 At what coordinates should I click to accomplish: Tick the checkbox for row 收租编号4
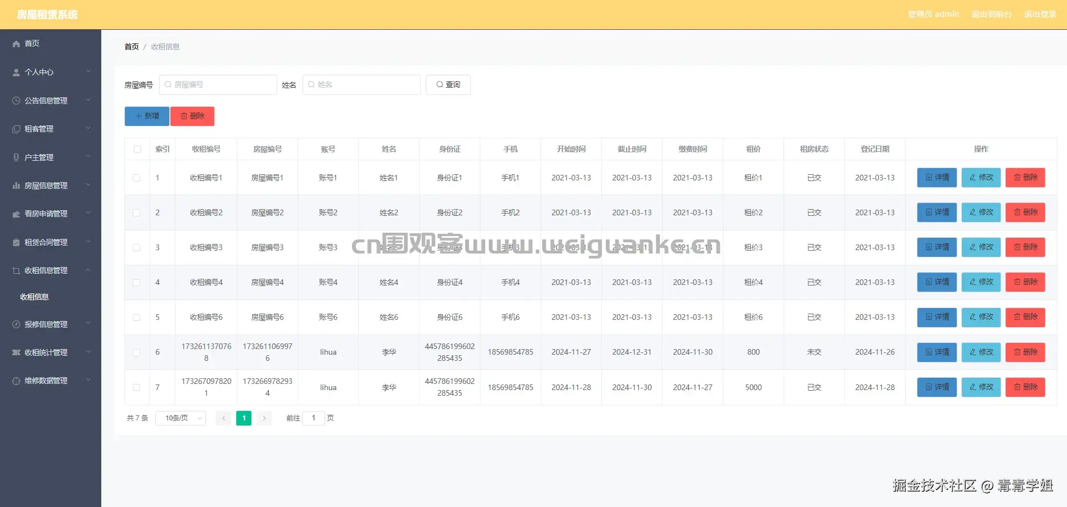137,282
